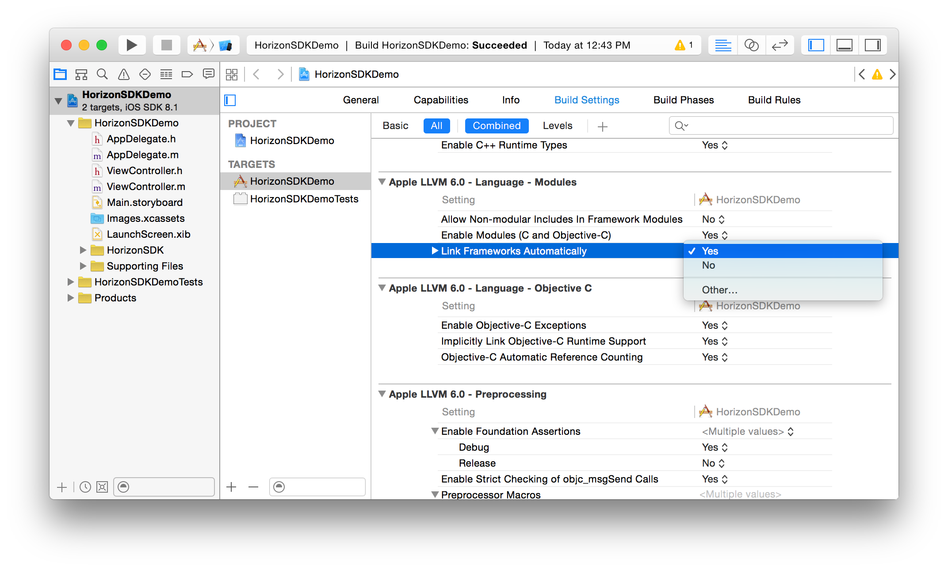Open the Test navigator

pyautogui.click(x=145, y=74)
